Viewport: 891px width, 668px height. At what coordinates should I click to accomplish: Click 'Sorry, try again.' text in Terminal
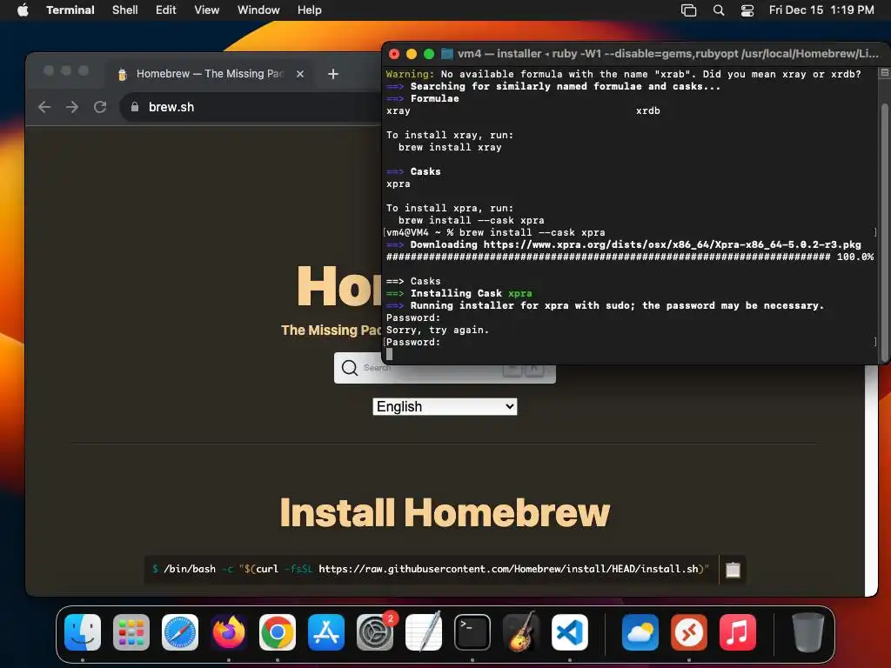click(438, 330)
